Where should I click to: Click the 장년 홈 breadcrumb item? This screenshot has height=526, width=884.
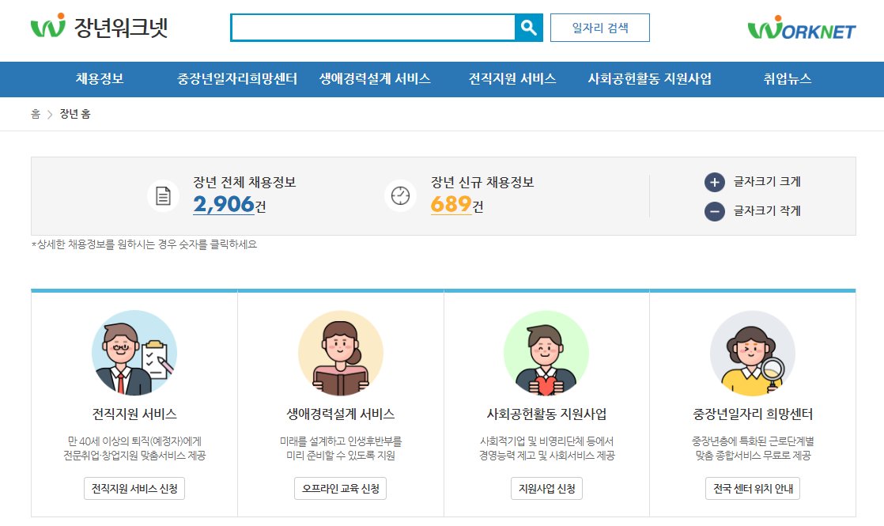(x=75, y=114)
